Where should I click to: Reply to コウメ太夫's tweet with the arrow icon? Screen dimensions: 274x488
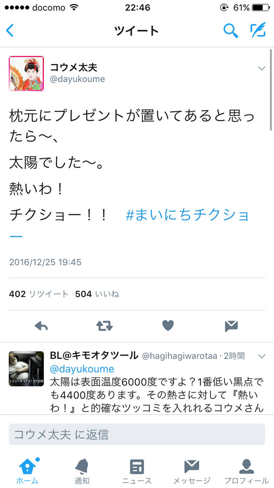coord(41,326)
